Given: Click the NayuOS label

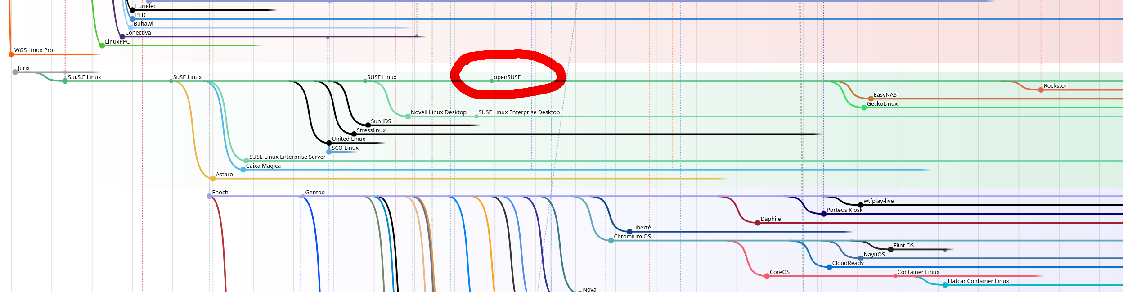Looking at the screenshot, I should click(x=874, y=255).
